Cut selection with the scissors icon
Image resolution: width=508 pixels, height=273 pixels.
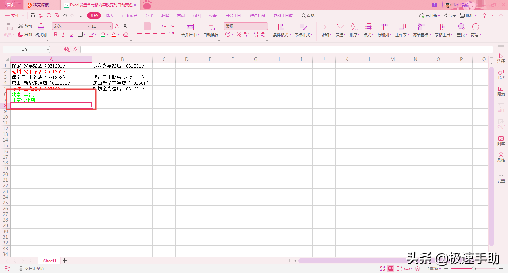25,26
